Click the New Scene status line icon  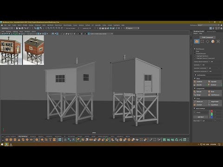coord(17,28)
